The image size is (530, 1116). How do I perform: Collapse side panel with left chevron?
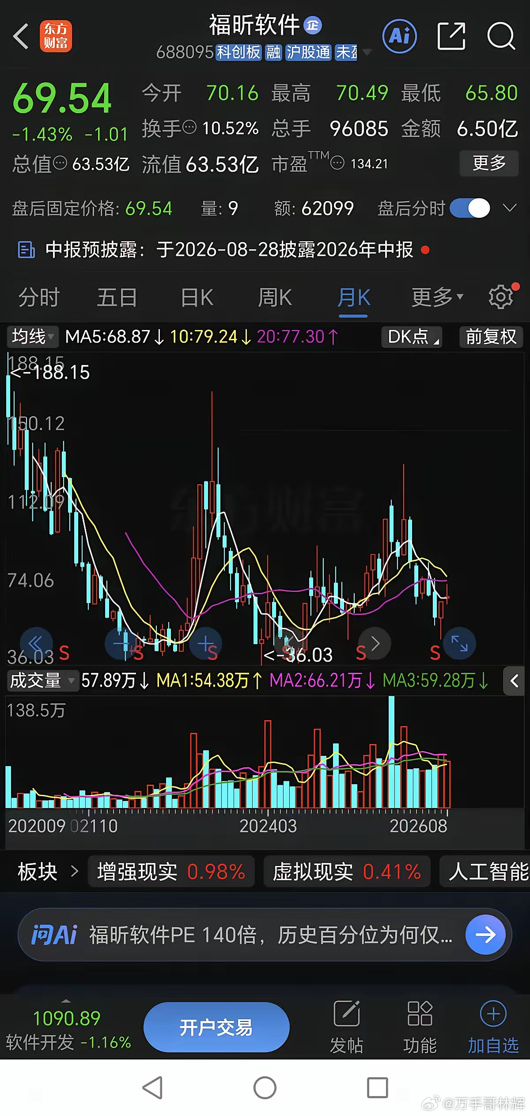tap(515, 680)
